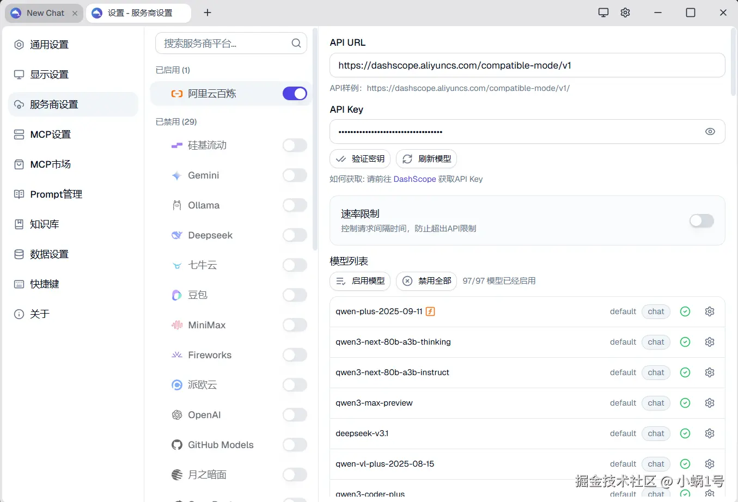Click the search magnifier icon in provider search

coord(296,43)
